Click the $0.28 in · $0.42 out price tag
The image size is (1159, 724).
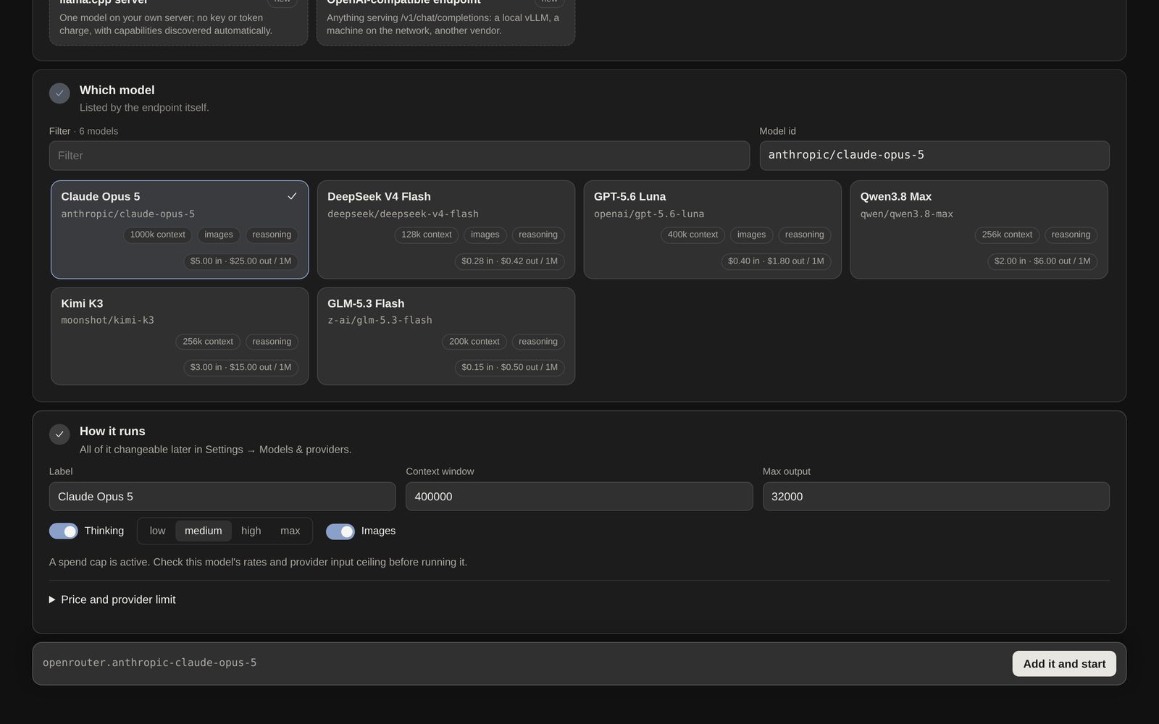pos(510,261)
